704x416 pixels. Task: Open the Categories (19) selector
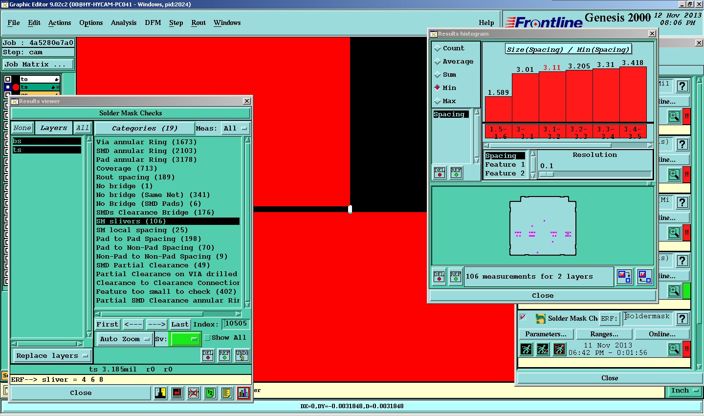click(144, 129)
